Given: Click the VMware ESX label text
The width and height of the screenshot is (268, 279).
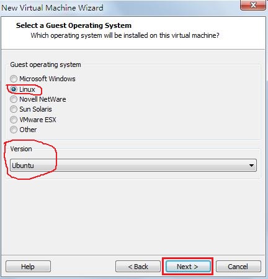Looking at the screenshot, I should [38, 120].
